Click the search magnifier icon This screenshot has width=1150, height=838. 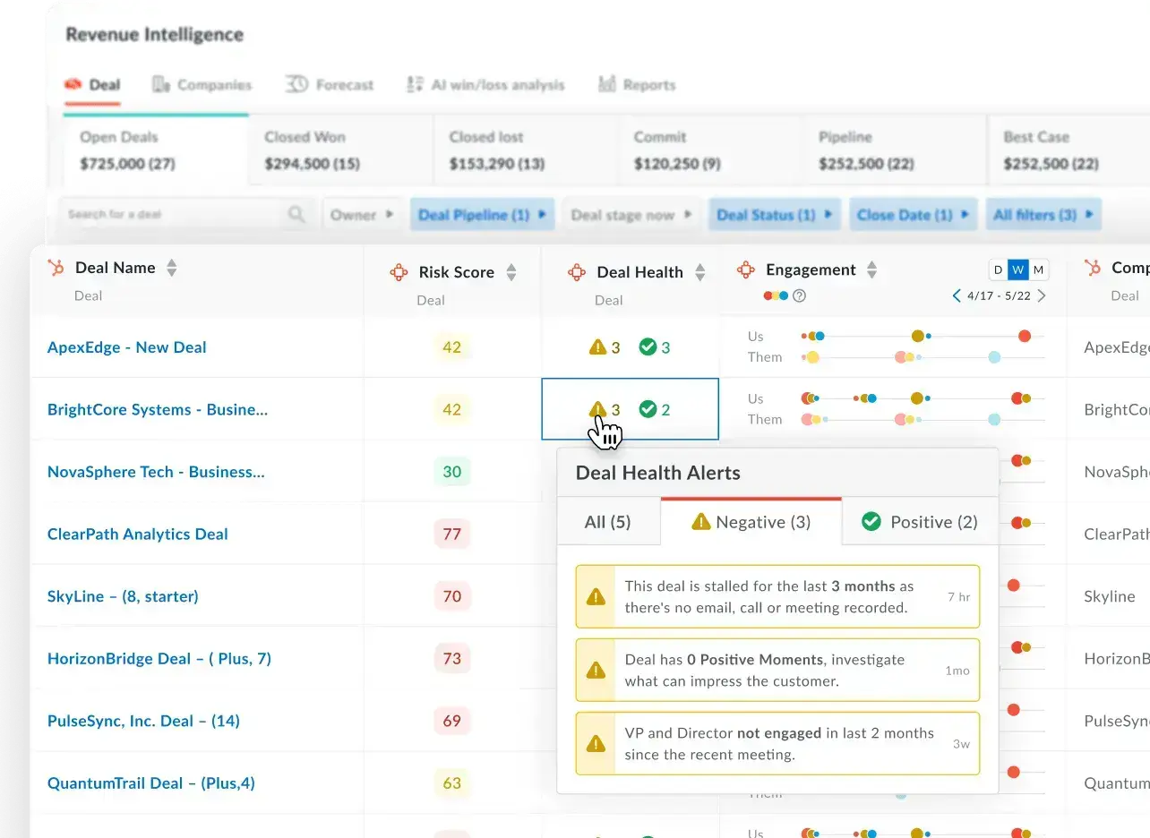point(296,215)
